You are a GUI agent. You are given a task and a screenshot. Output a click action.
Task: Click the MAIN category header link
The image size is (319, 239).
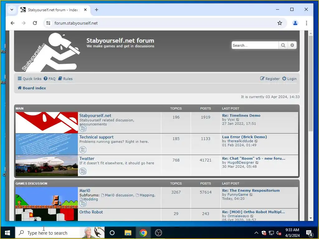click(x=20, y=109)
